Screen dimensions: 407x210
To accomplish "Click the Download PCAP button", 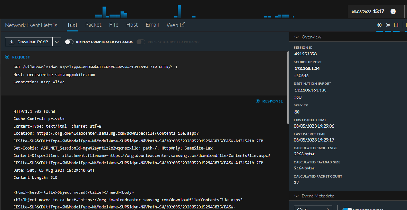I will pyautogui.click(x=29, y=42).
